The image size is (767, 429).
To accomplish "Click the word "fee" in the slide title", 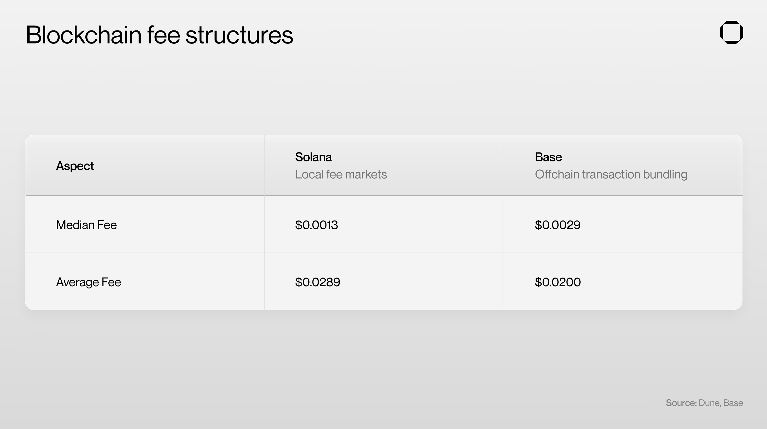I will pos(163,35).
